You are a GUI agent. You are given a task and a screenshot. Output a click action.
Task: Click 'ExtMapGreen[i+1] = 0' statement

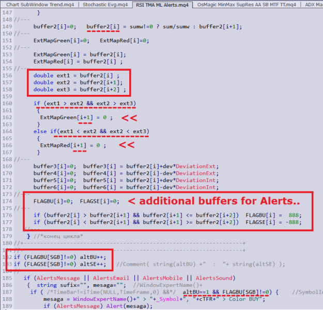(76, 118)
